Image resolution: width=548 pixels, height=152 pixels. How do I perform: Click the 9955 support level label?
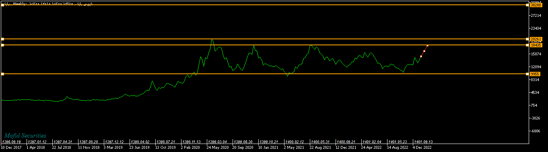pos(535,74)
